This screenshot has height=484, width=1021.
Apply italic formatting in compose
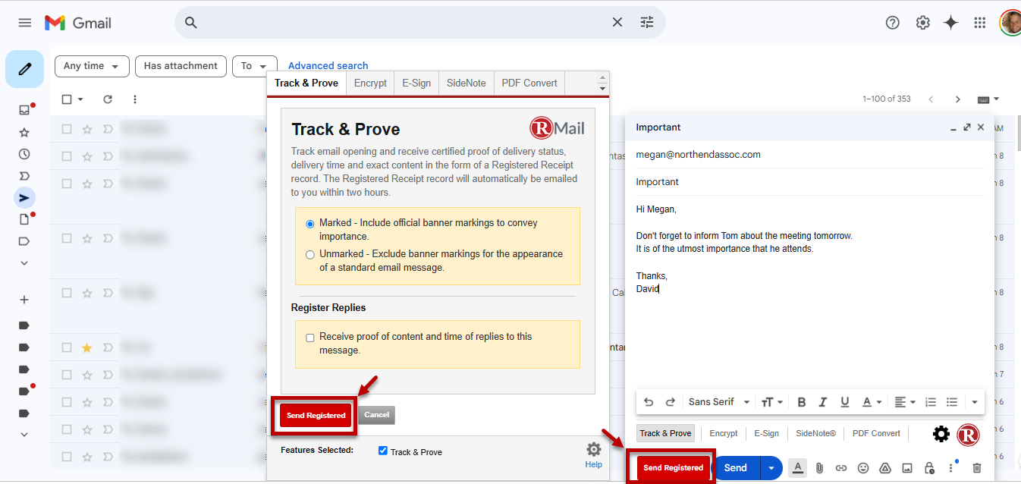(823, 402)
